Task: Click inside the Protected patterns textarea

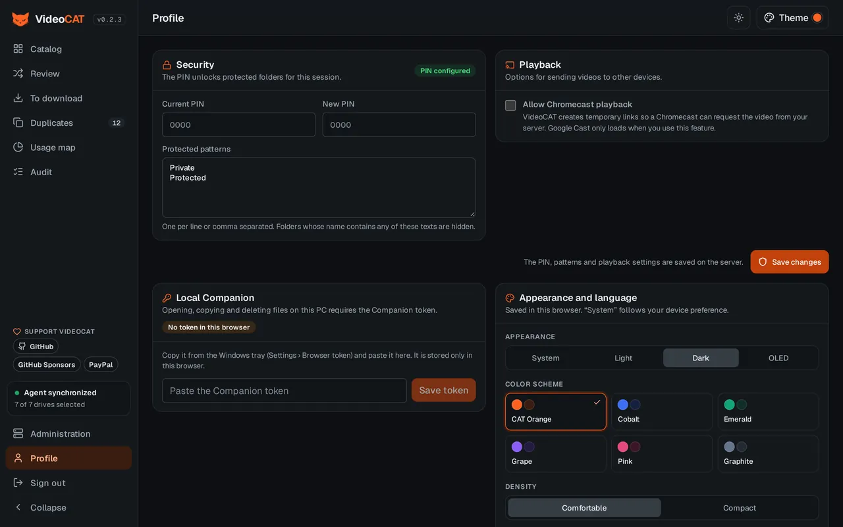Action: click(319, 187)
